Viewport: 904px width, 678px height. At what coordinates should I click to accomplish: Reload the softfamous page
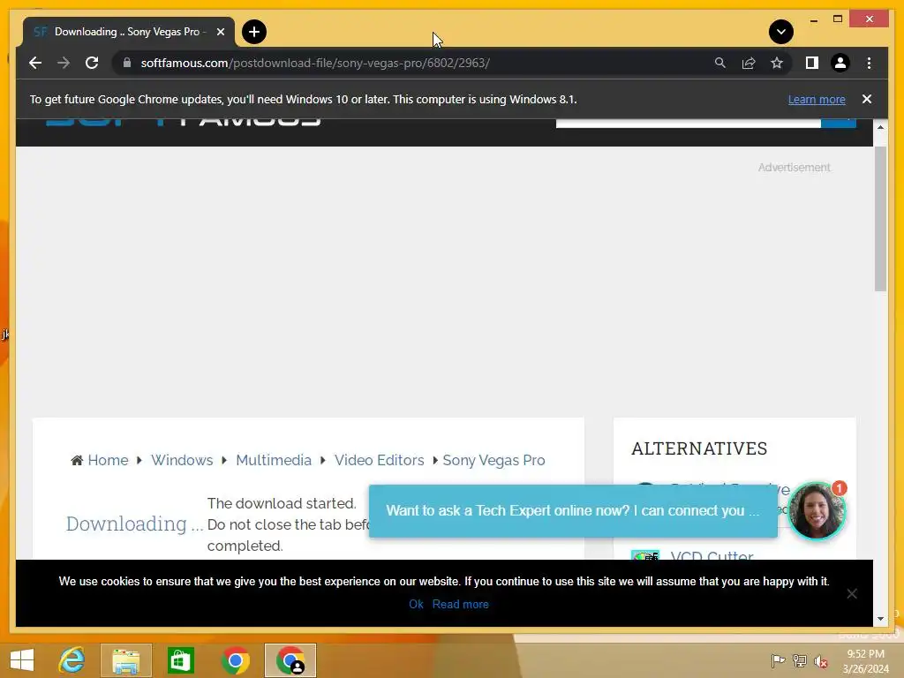click(92, 63)
